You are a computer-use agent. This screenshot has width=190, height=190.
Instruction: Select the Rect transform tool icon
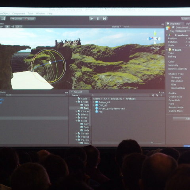click(3, 18)
